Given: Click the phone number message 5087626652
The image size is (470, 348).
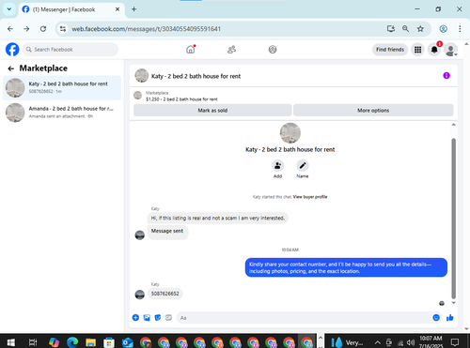Looking at the screenshot, I should [165, 294].
